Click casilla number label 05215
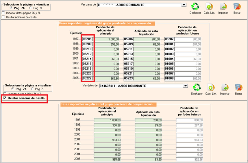This screenshot has width=248, height=163. coord(128,59)
